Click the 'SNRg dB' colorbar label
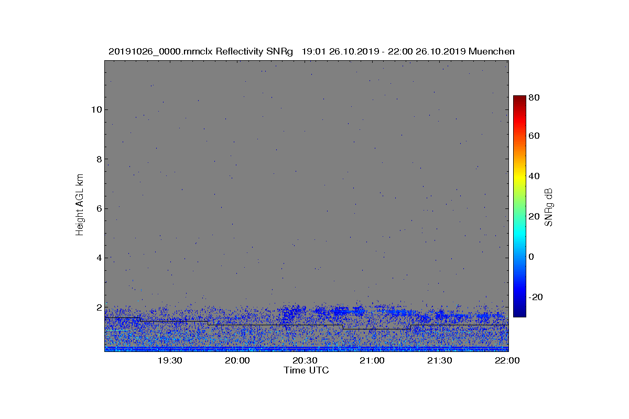The width and height of the screenshot is (629, 419). click(x=549, y=207)
